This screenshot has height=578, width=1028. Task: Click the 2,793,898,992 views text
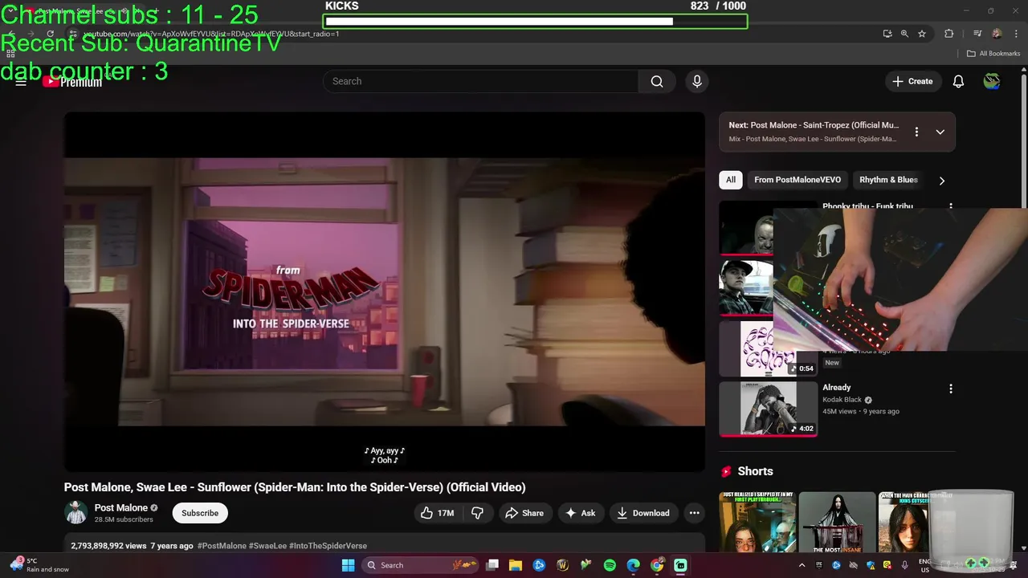pos(108,546)
